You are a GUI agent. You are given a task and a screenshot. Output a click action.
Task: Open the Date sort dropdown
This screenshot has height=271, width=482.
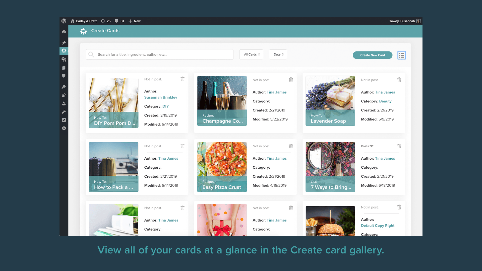click(278, 54)
